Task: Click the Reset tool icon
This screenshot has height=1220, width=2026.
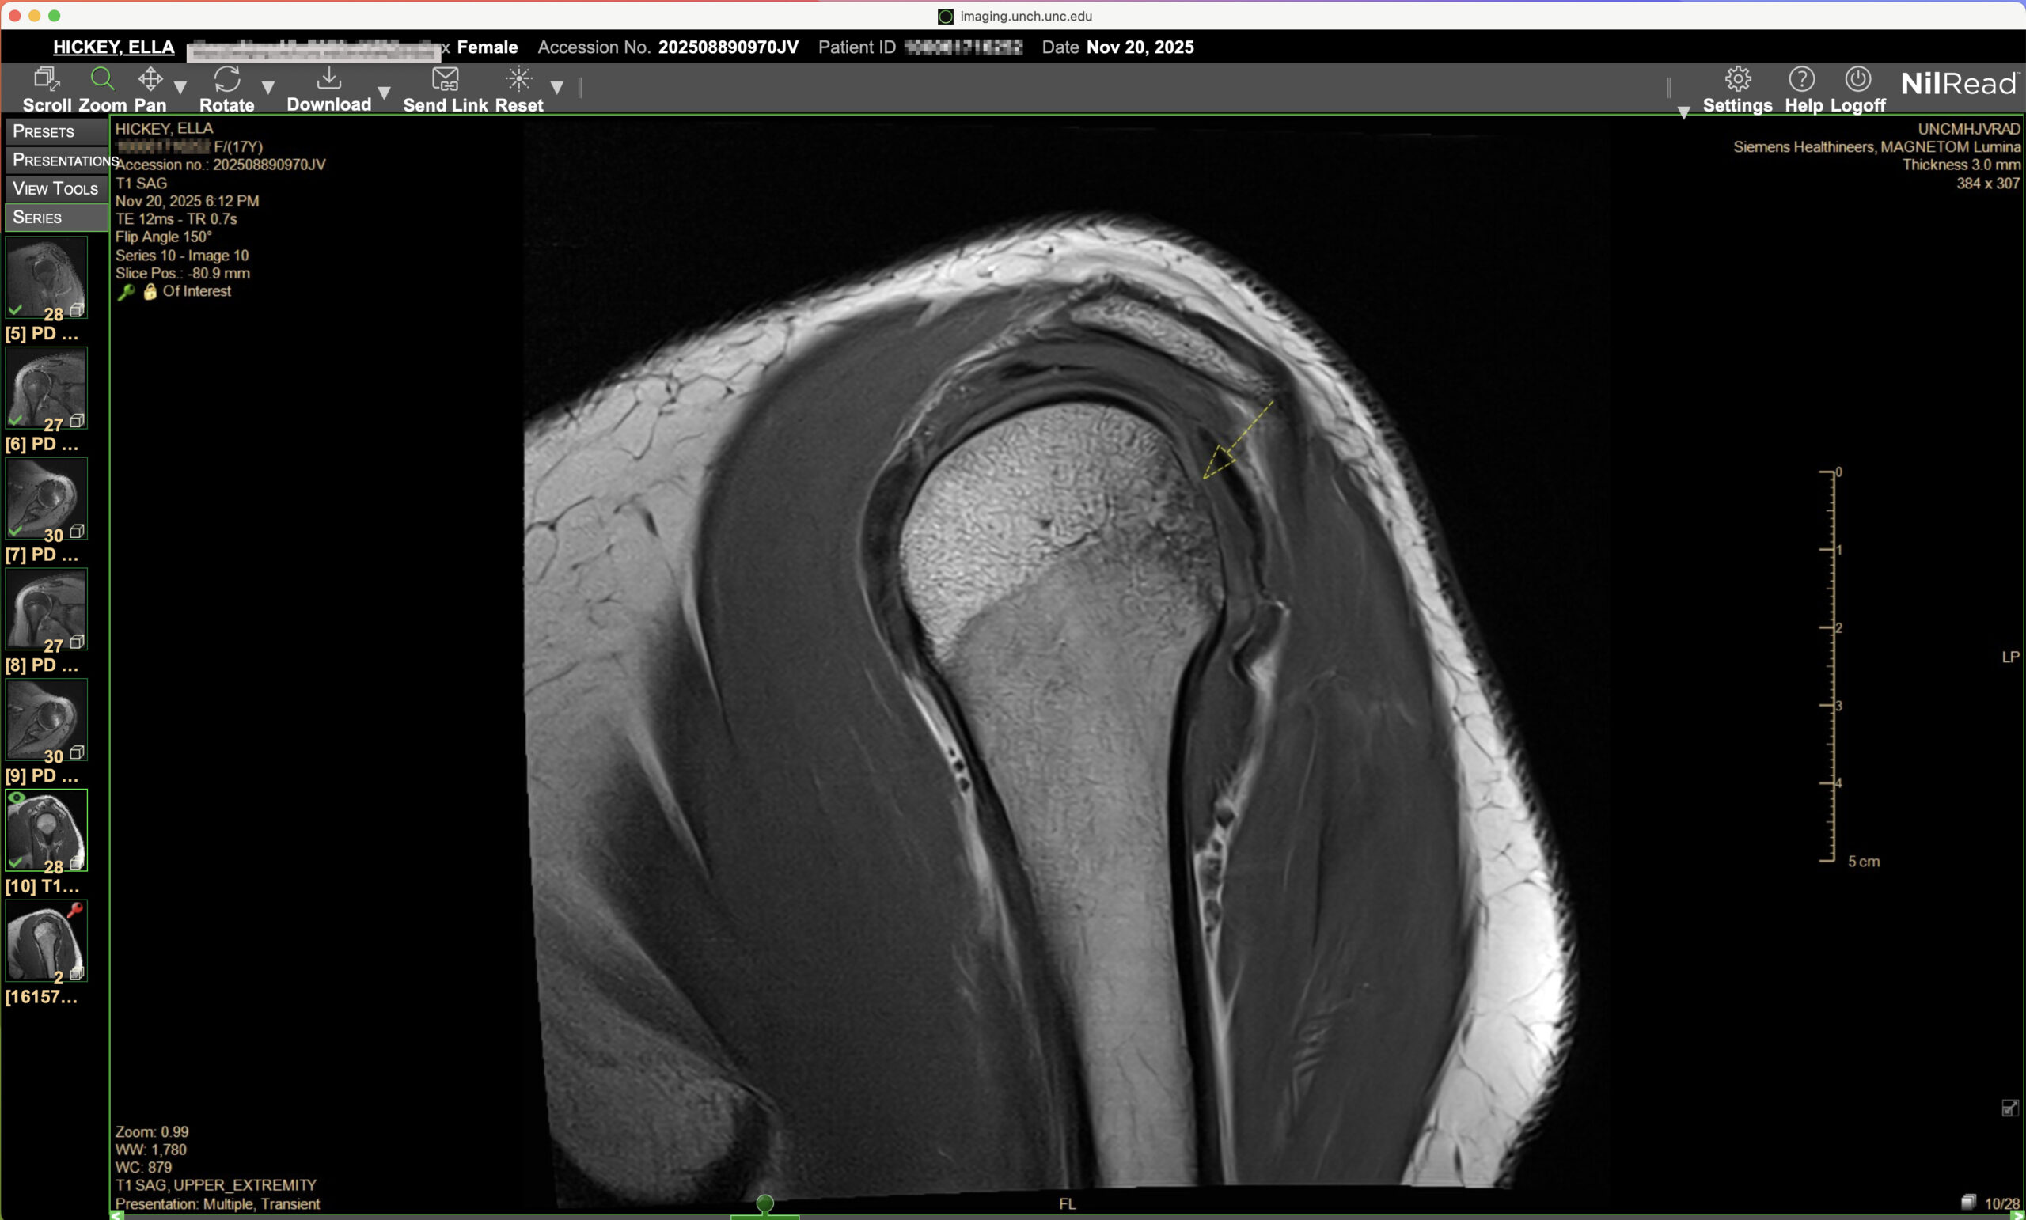Action: (x=519, y=80)
